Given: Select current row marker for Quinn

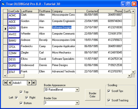Looking at the screenshot, I should 5,29.
